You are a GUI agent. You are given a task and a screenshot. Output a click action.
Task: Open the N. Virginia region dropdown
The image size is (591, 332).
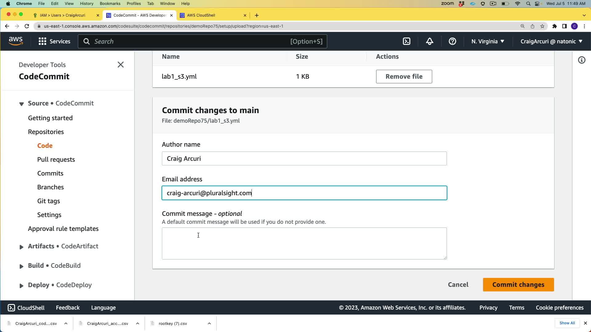(x=488, y=41)
